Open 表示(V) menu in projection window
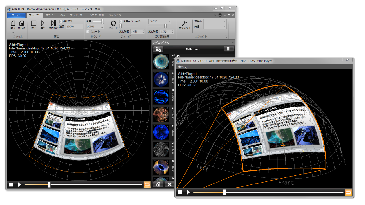 (x=182, y=67)
